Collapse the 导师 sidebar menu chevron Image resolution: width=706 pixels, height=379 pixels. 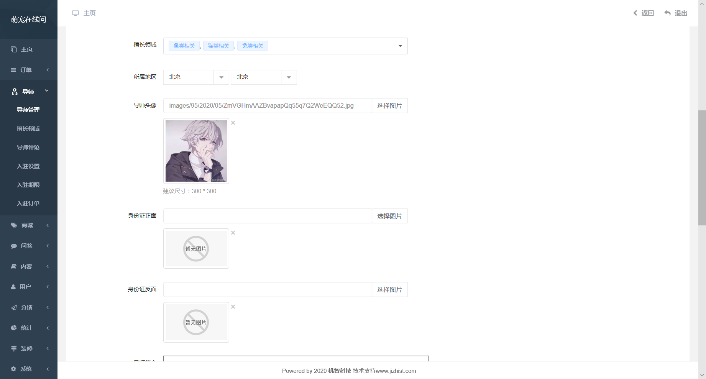(x=47, y=91)
